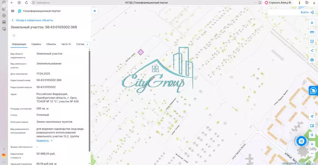318x165 pixels.
Task: Click the Геоинформационный портал logo icon
Action: (20, 11)
